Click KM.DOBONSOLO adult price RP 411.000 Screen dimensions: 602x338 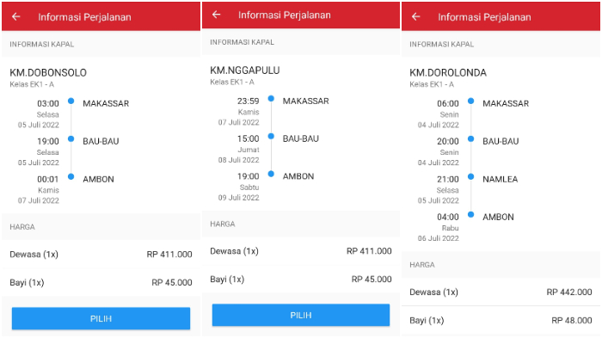(x=169, y=255)
